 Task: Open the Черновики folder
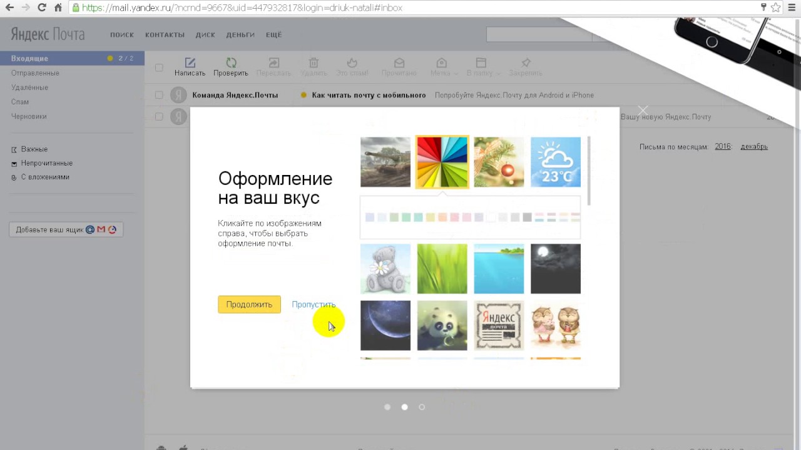click(29, 116)
